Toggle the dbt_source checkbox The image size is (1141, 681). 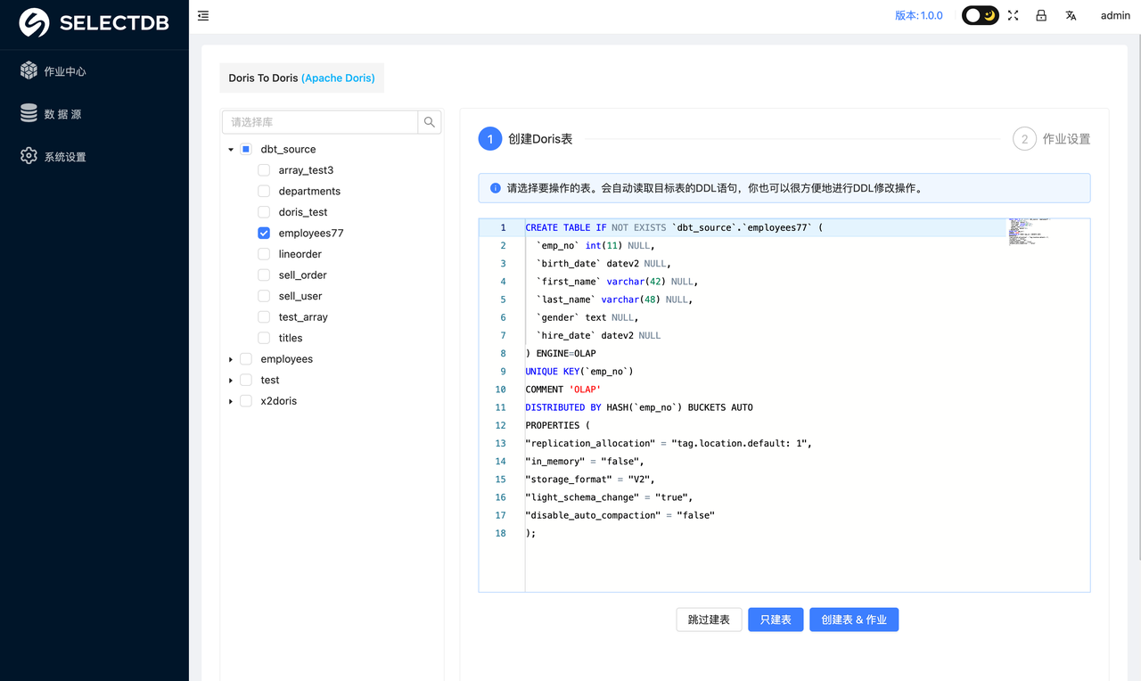tap(246, 149)
